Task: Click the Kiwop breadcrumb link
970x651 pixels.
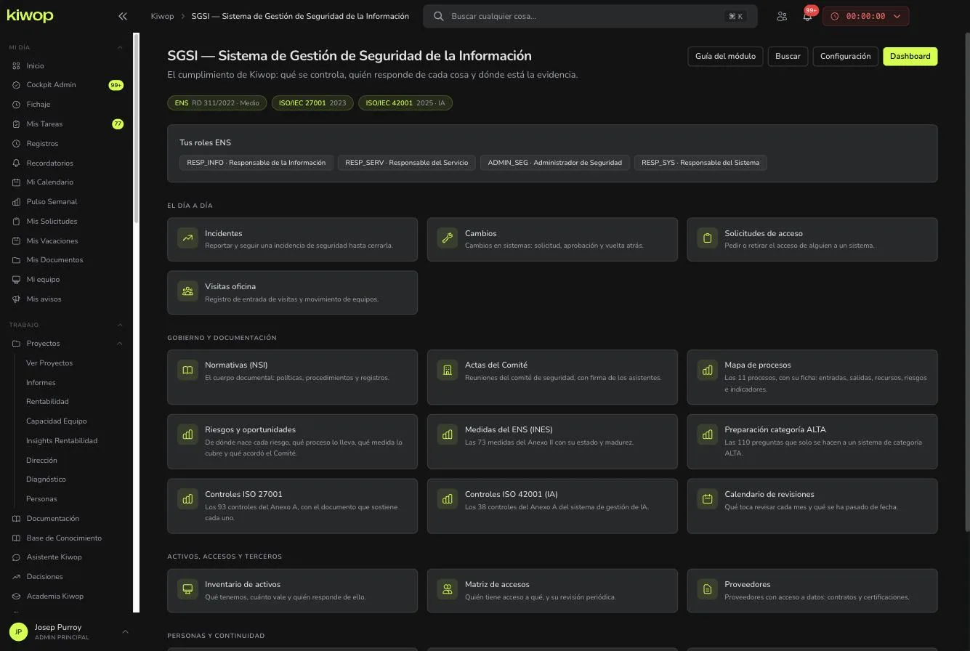Action: click(162, 16)
